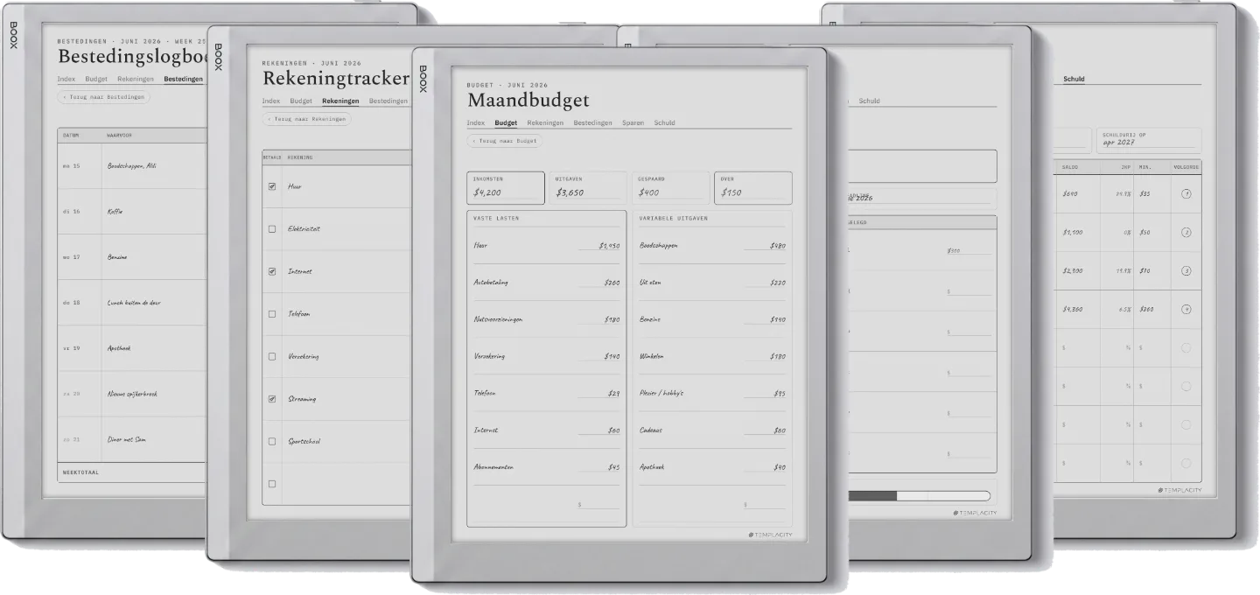Switch to the Schuld tab in Maandbudget
The height and width of the screenshot is (595, 1260).
(664, 122)
